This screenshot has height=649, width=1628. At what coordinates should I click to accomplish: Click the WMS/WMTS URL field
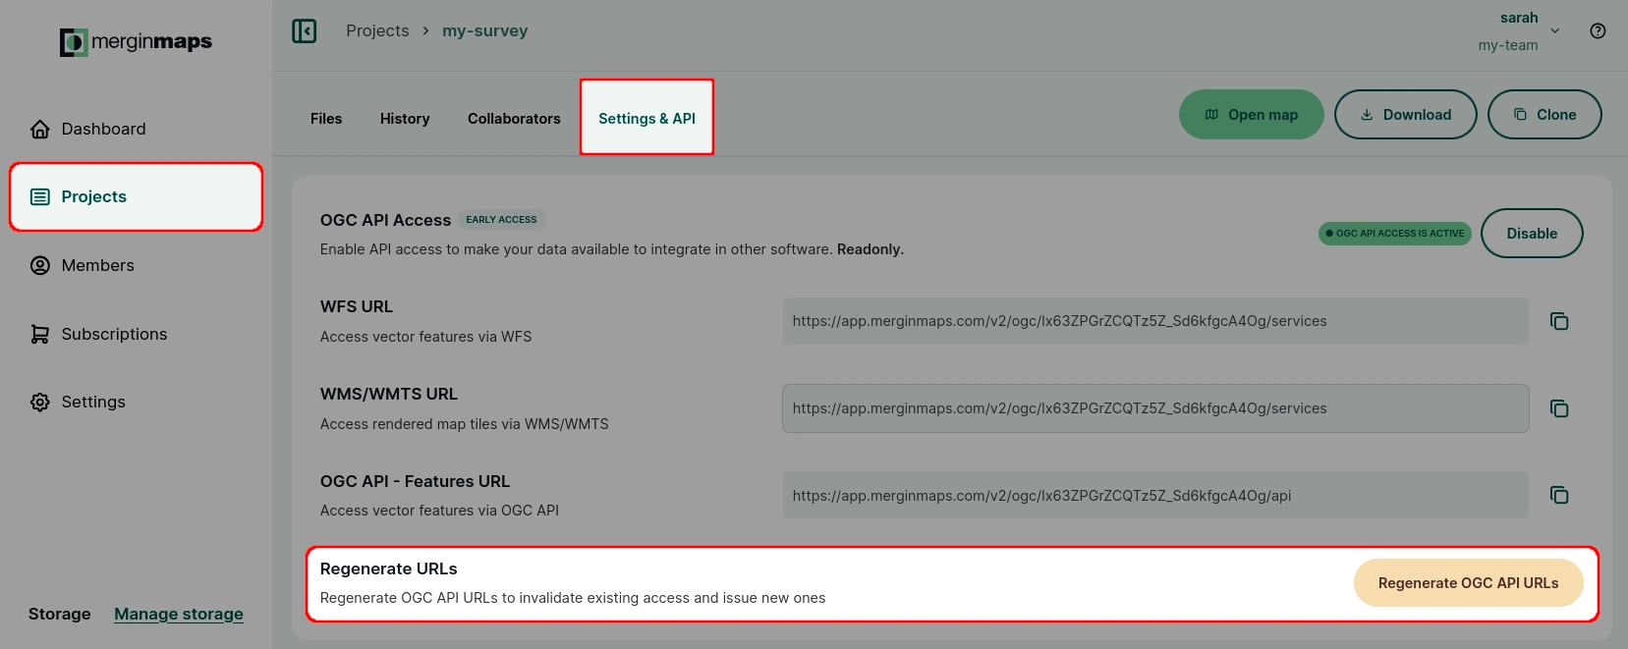(x=1155, y=408)
